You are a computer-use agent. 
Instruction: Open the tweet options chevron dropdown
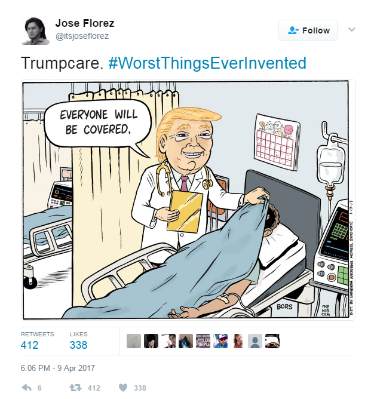tap(351, 29)
